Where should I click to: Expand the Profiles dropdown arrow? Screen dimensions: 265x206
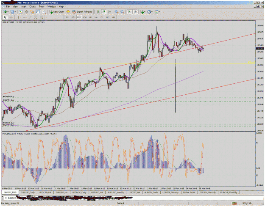15,11
